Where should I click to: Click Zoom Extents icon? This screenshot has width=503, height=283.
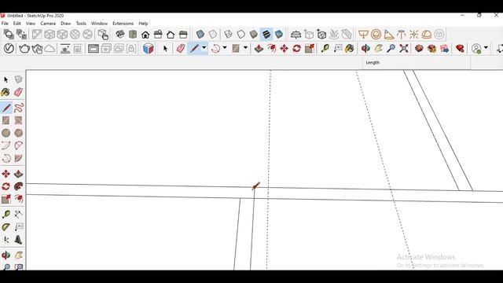tap(403, 49)
